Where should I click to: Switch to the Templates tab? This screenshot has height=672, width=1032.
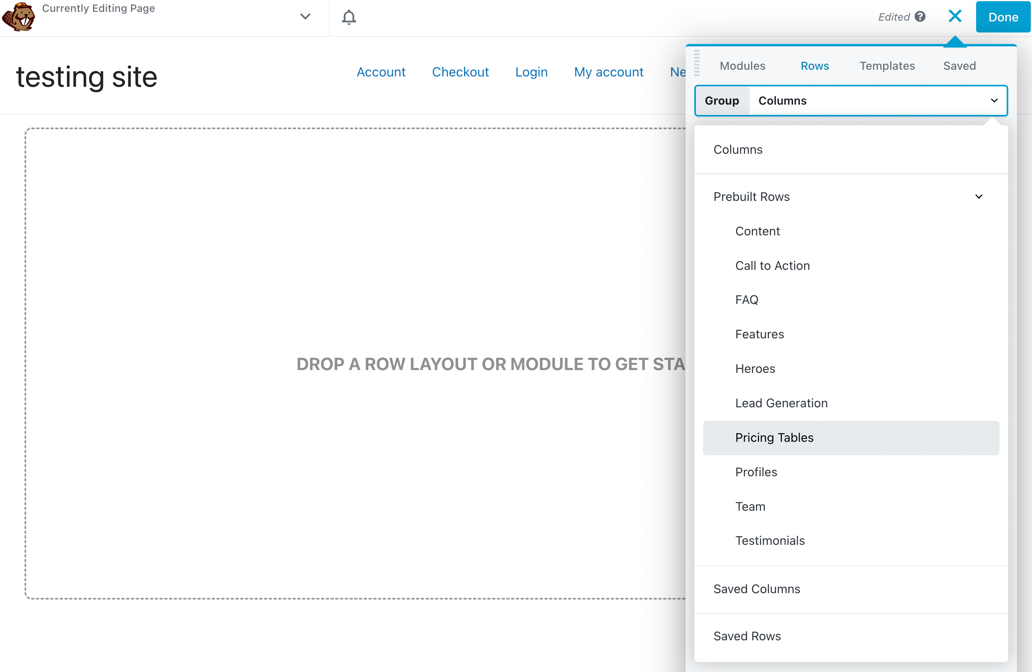pyautogui.click(x=887, y=66)
